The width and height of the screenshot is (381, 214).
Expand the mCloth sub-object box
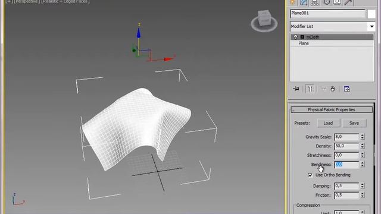pyautogui.click(x=302, y=37)
